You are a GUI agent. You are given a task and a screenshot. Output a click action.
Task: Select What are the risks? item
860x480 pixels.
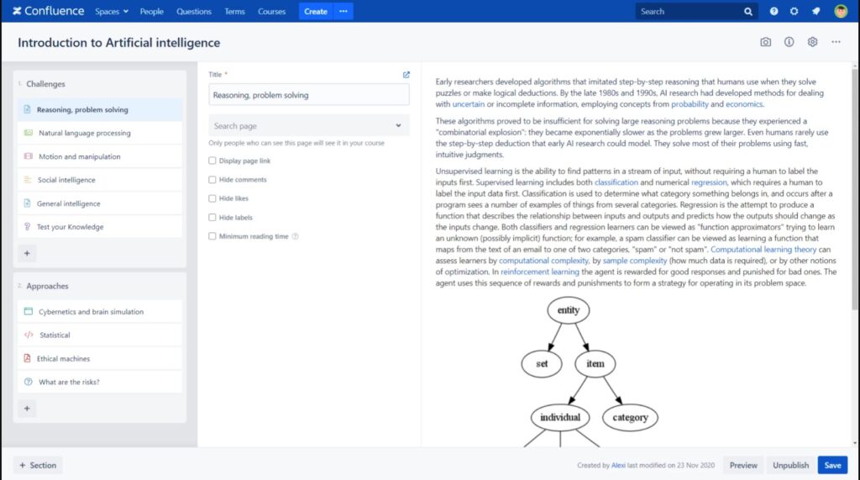pos(100,382)
